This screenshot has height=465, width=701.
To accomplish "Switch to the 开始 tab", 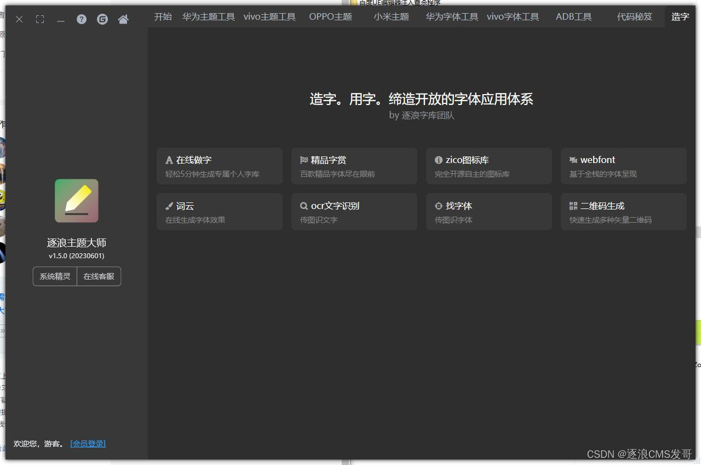I will pyautogui.click(x=163, y=17).
